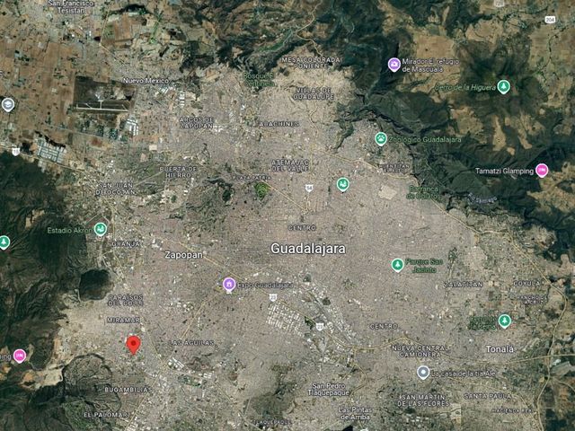
Task: Click the Expo Guadalajara purple marker
Action: [229, 285]
